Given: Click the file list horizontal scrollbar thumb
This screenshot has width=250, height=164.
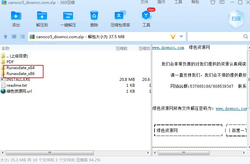Looking at the screenshot, I should 50,153.
